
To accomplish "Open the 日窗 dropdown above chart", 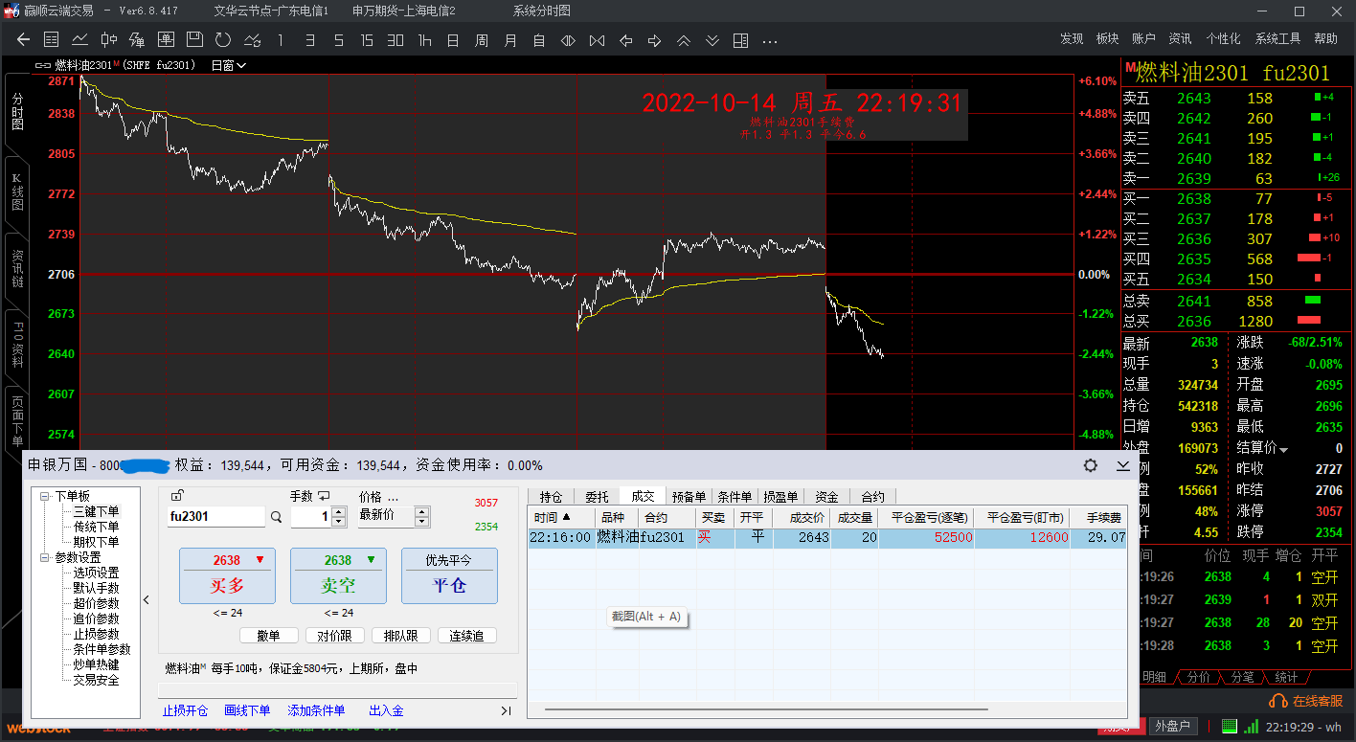I will coord(228,65).
